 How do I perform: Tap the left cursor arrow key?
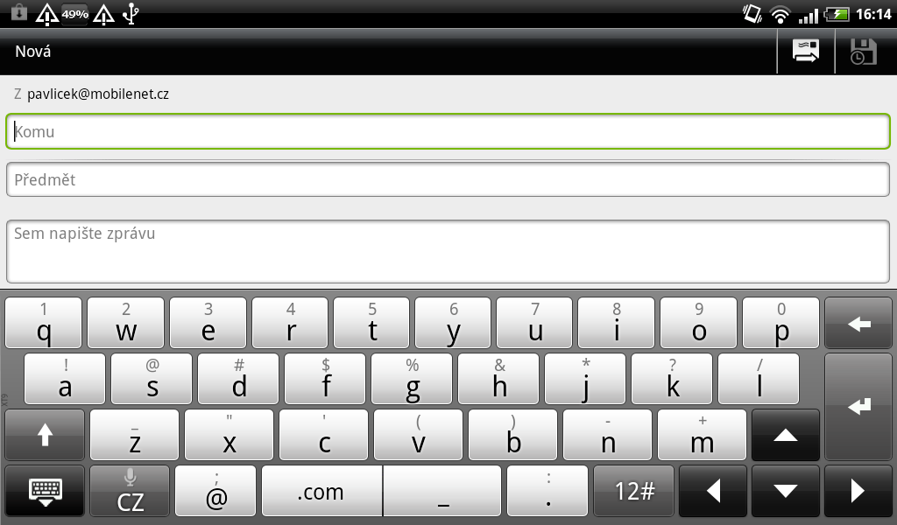point(713,491)
